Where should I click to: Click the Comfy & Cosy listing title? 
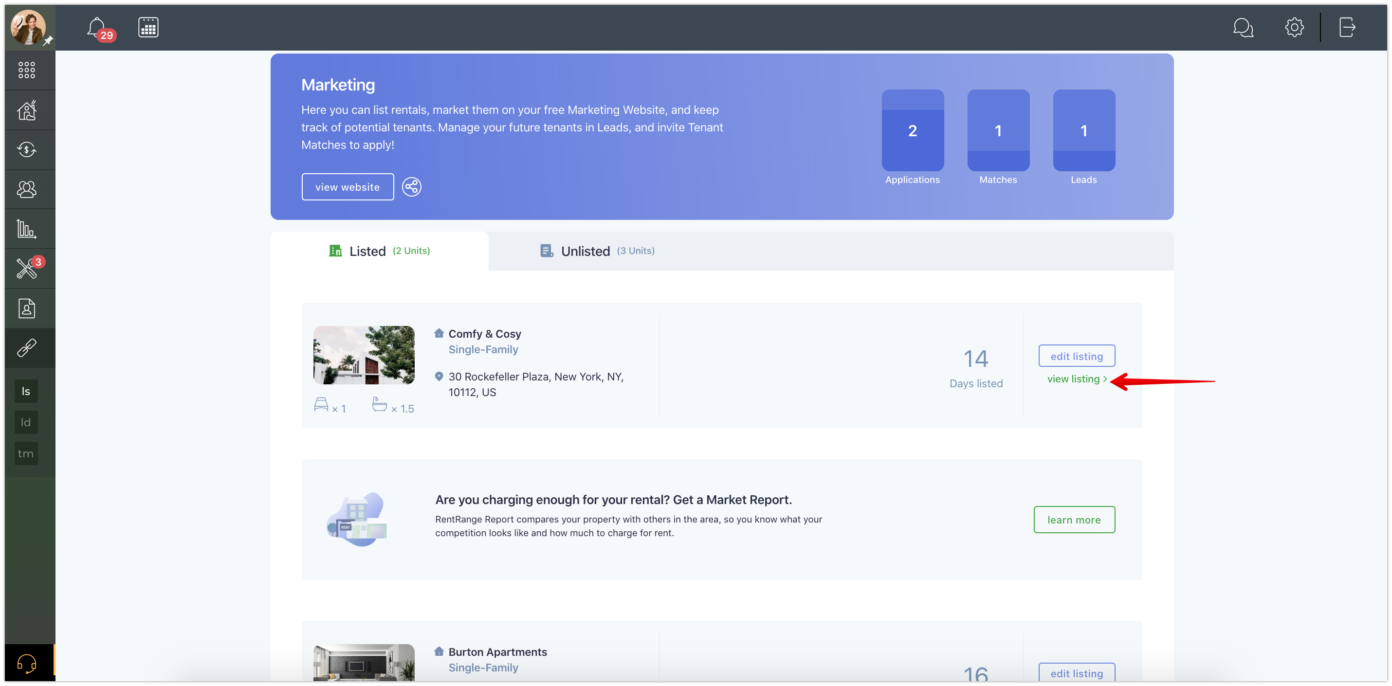tap(485, 334)
